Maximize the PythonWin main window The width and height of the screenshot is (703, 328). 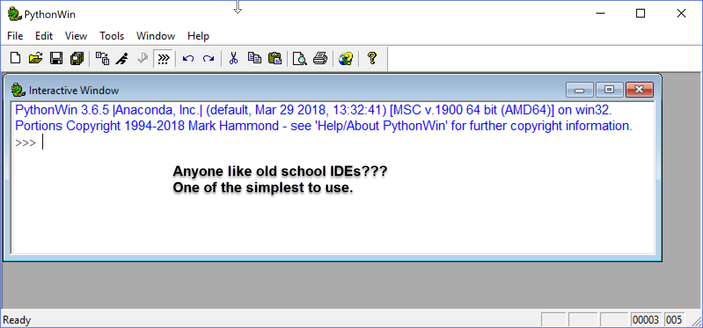pos(641,14)
